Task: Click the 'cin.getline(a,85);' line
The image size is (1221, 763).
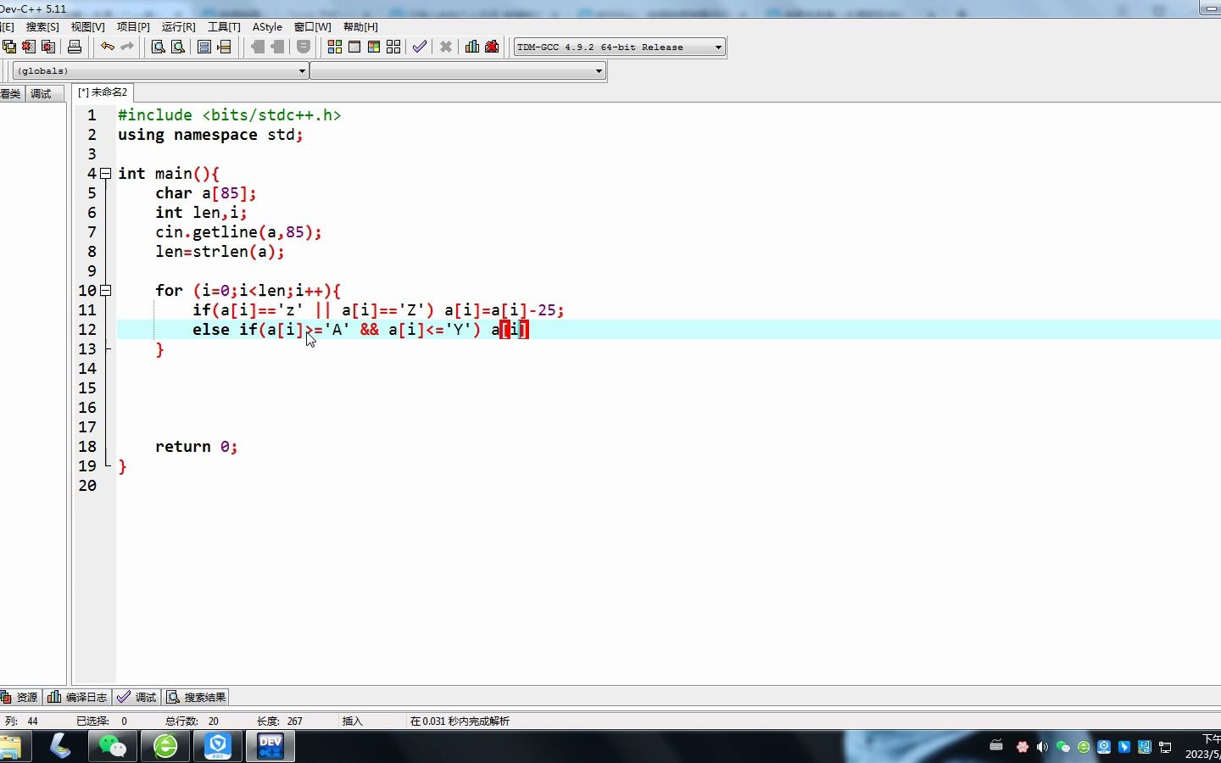Action: click(x=238, y=232)
